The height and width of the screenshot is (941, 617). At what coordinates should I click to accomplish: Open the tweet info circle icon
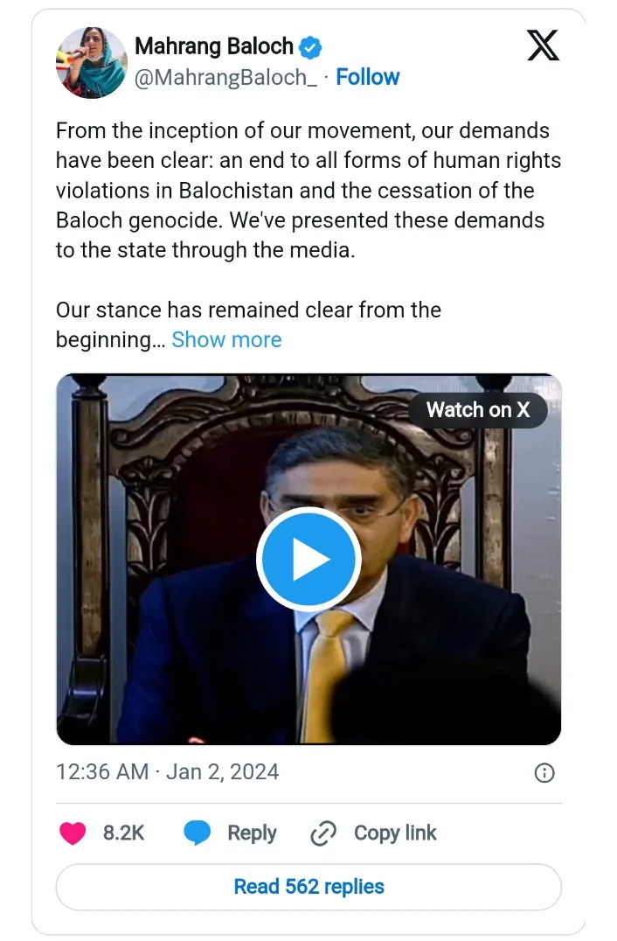pyautogui.click(x=544, y=772)
